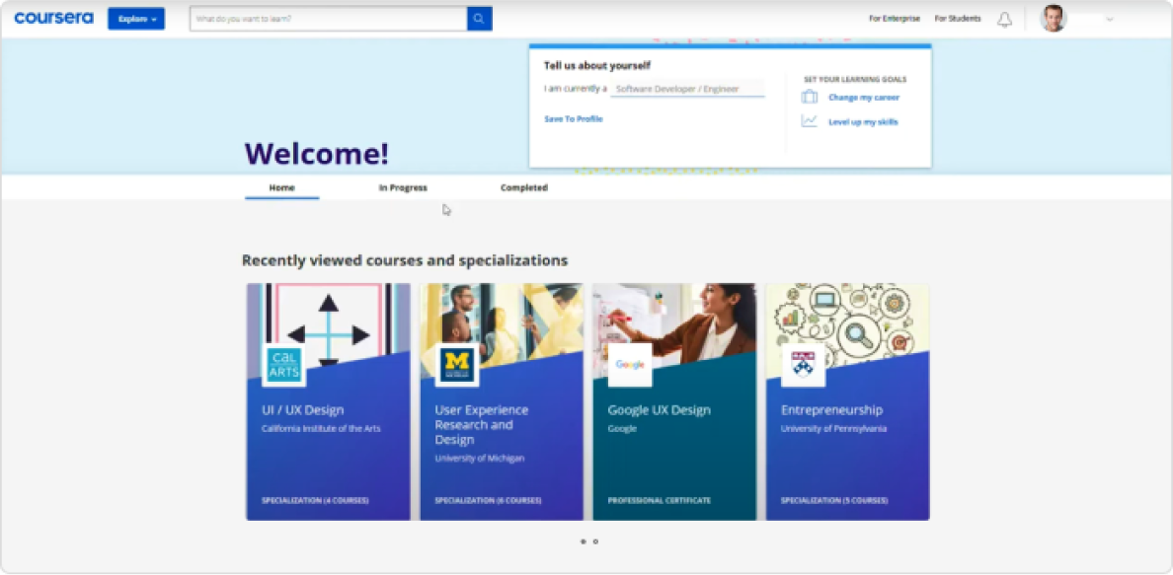
Task: Select 'Level up my skills' goal
Action: pyautogui.click(x=863, y=122)
